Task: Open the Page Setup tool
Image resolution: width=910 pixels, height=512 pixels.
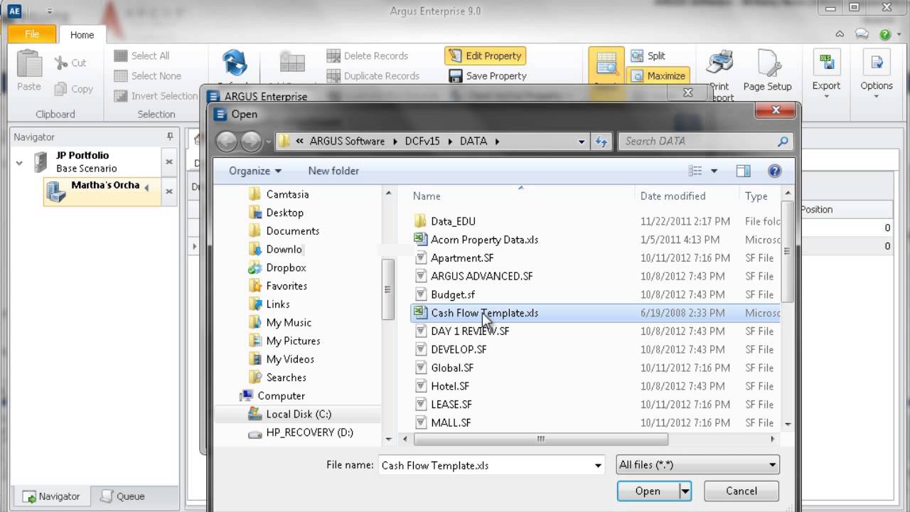Action: tap(767, 71)
